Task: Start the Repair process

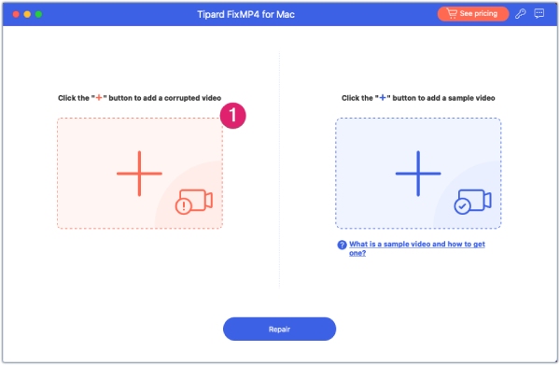Action: (x=279, y=329)
